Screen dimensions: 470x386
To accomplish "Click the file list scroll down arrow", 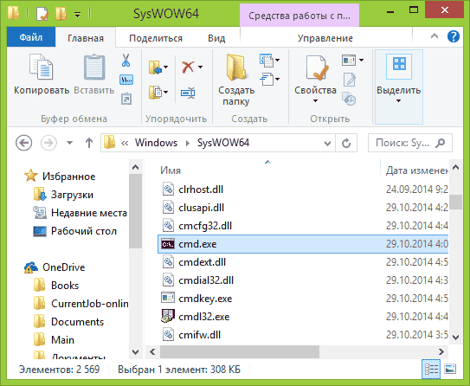I will (x=455, y=337).
